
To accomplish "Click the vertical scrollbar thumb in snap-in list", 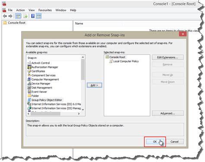I will tap(83, 70).
